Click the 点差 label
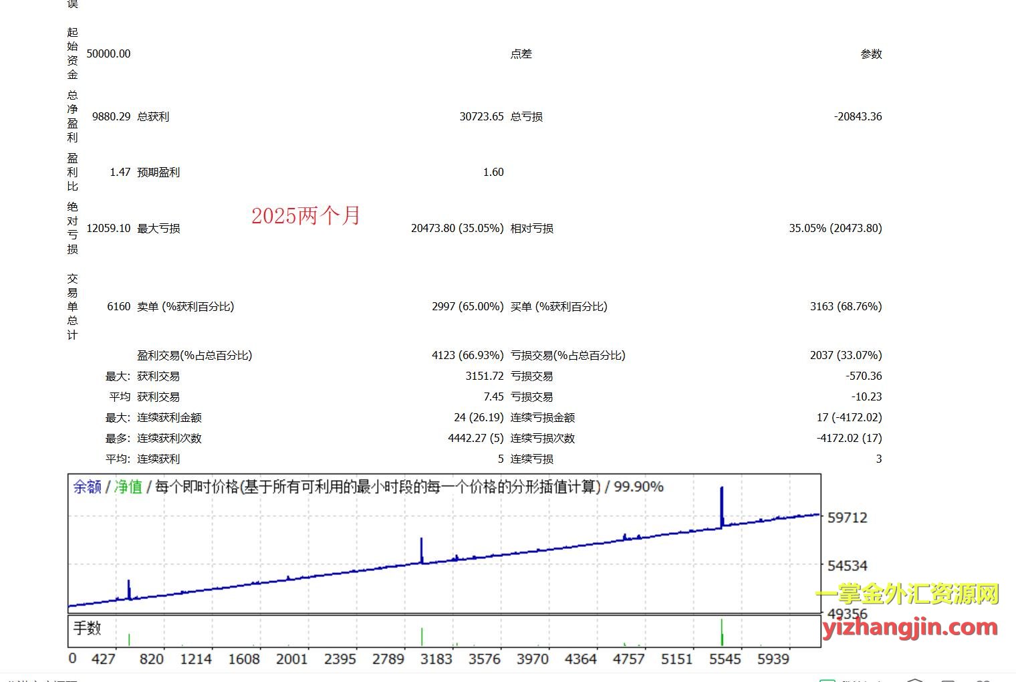 521,53
